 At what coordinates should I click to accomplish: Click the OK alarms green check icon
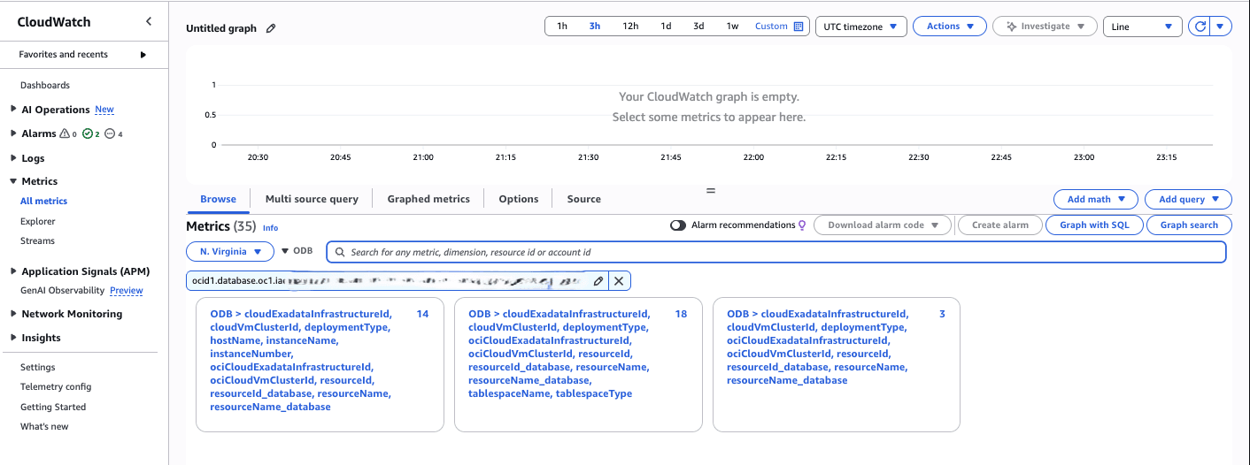tap(87, 133)
